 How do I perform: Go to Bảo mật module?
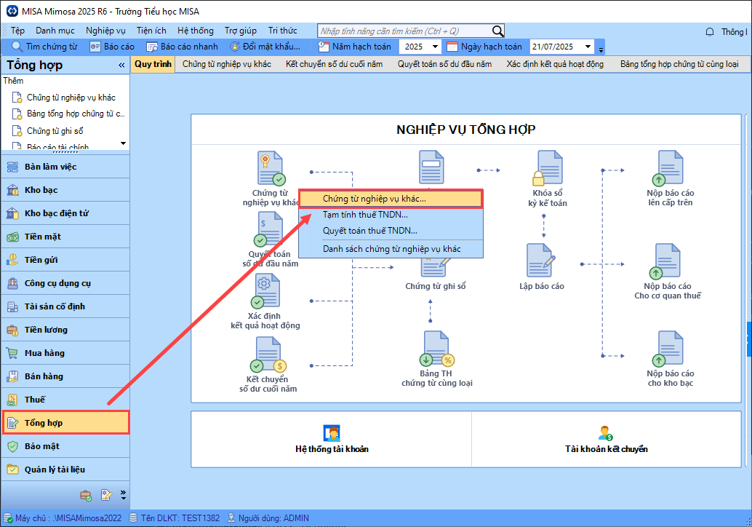tap(65, 446)
